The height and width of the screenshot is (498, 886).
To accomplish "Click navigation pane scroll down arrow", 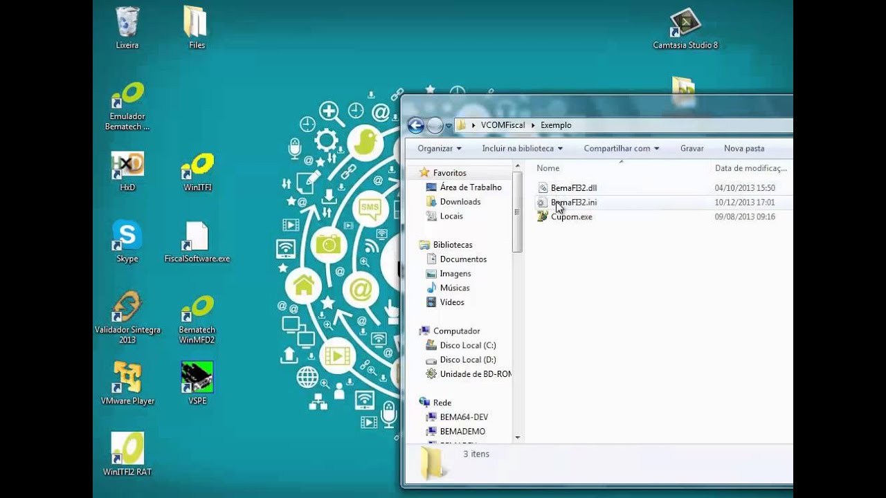I will 517,437.
